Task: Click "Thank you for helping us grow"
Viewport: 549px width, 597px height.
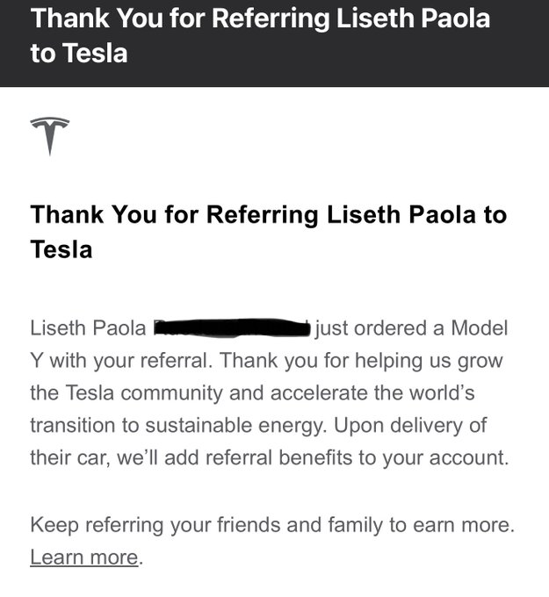Action: (x=361, y=361)
